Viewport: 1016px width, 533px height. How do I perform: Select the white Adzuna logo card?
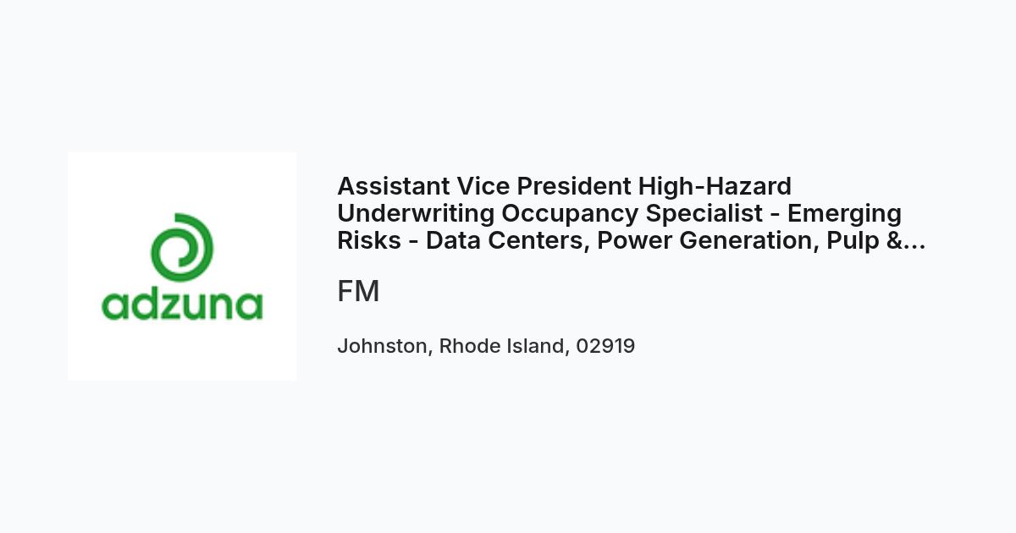click(182, 266)
